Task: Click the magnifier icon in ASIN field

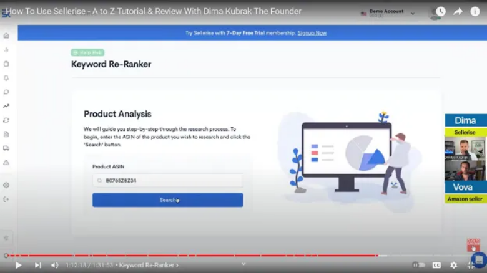Action: [x=99, y=180]
